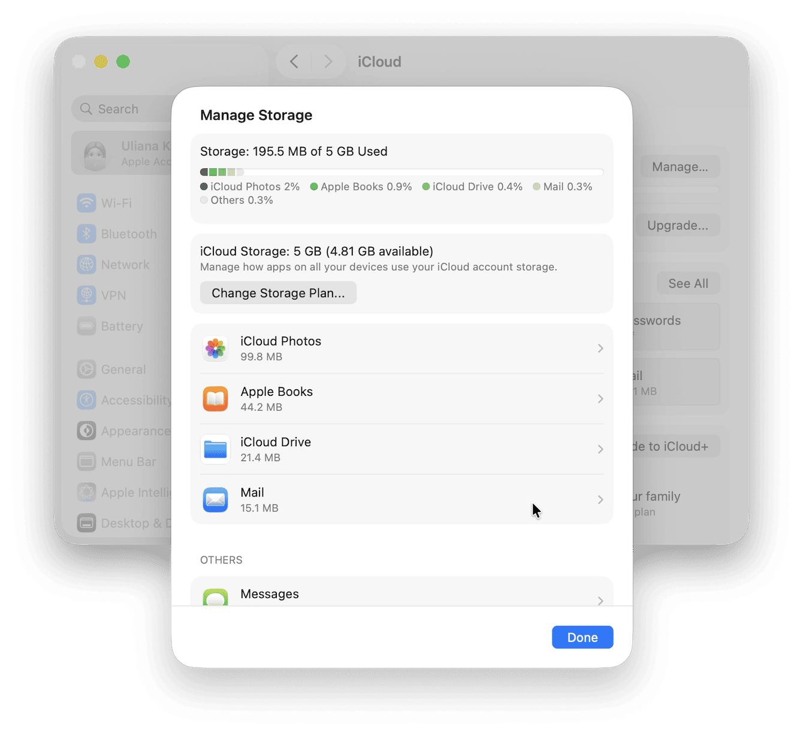Click the storage usage progress bar
The image size is (803, 739).
coord(402,172)
